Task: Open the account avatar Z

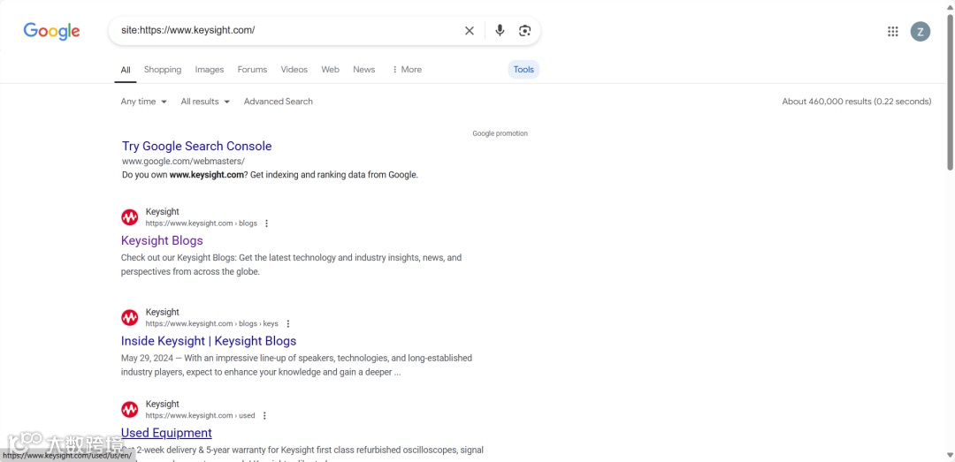Action: (921, 32)
